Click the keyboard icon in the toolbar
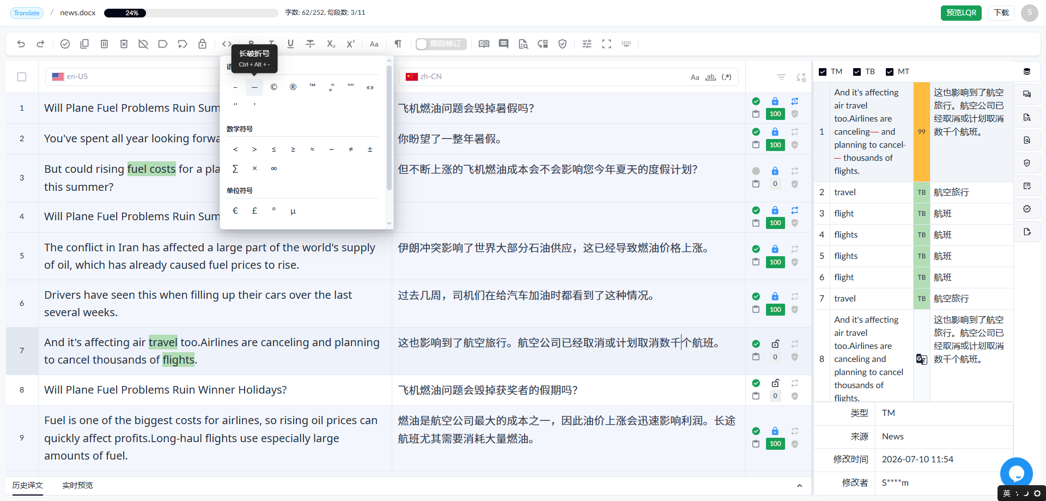This screenshot has width=1046, height=501. [626, 44]
